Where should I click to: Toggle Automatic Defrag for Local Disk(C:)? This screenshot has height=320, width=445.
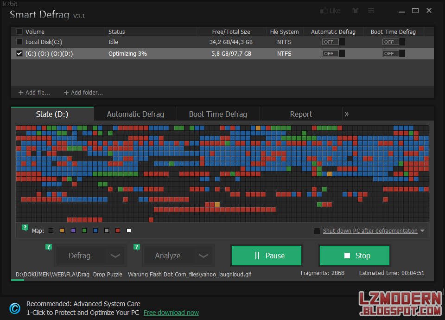pyautogui.click(x=333, y=42)
